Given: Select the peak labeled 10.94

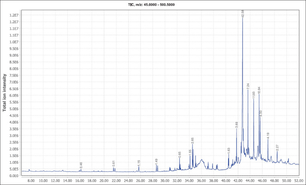Looking at the screenshot, I should 259,90.
